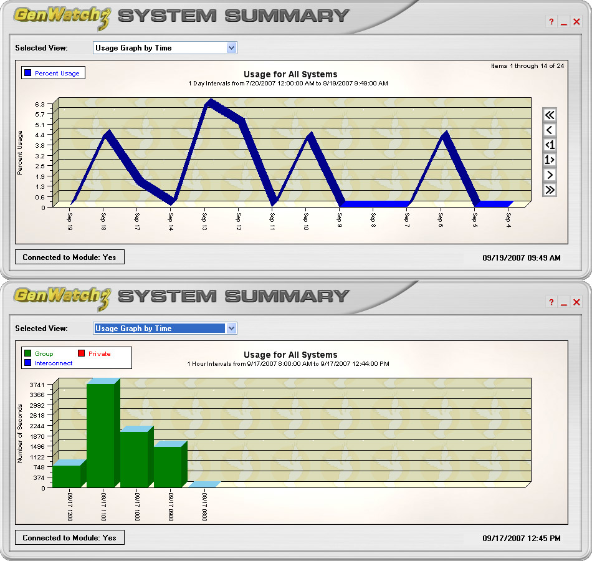Jump to first page of graph items
Screen dimensions: 592x561
point(549,115)
